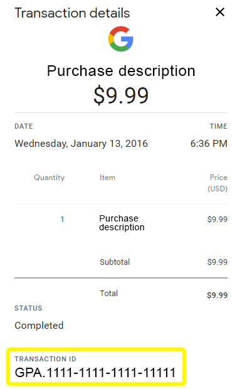This screenshot has width=242, height=389.
Task: Select the quantity value 1
Action: click(62, 220)
